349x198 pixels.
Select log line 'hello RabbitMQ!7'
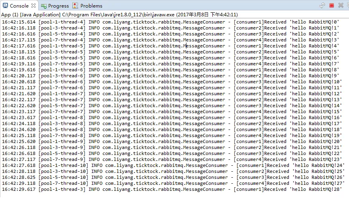coord(171,64)
